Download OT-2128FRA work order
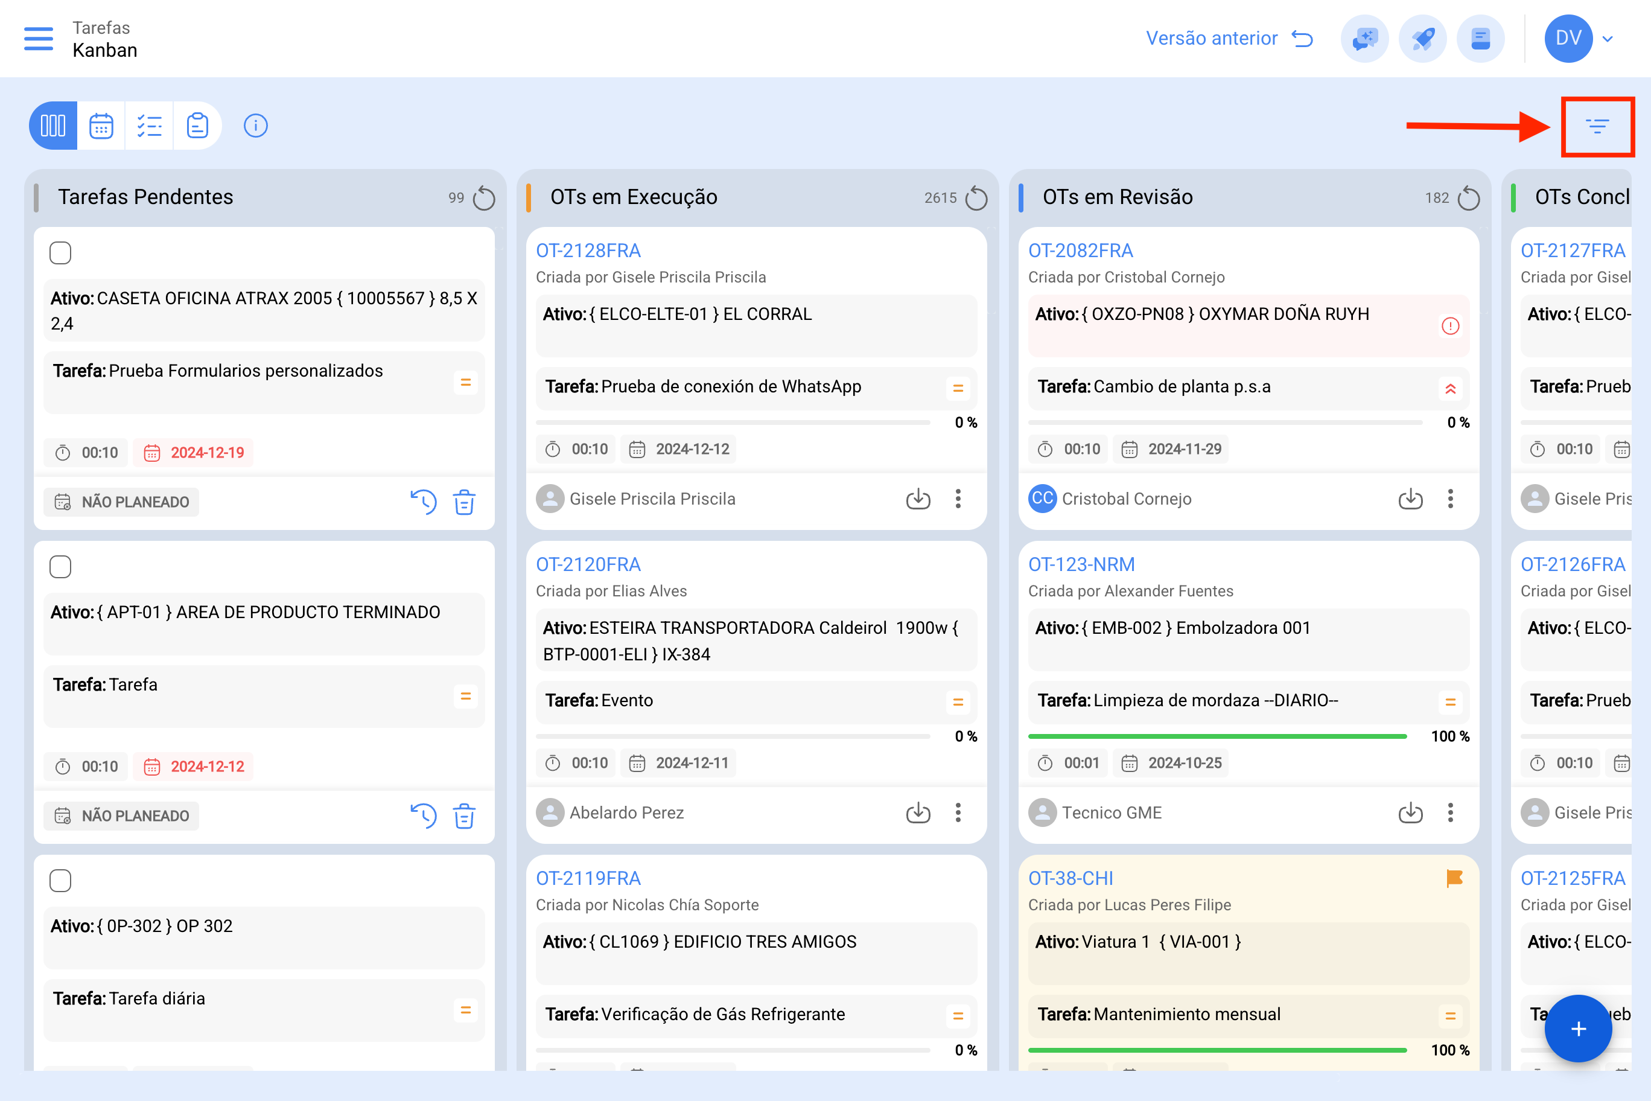This screenshot has width=1651, height=1101. tap(917, 499)
